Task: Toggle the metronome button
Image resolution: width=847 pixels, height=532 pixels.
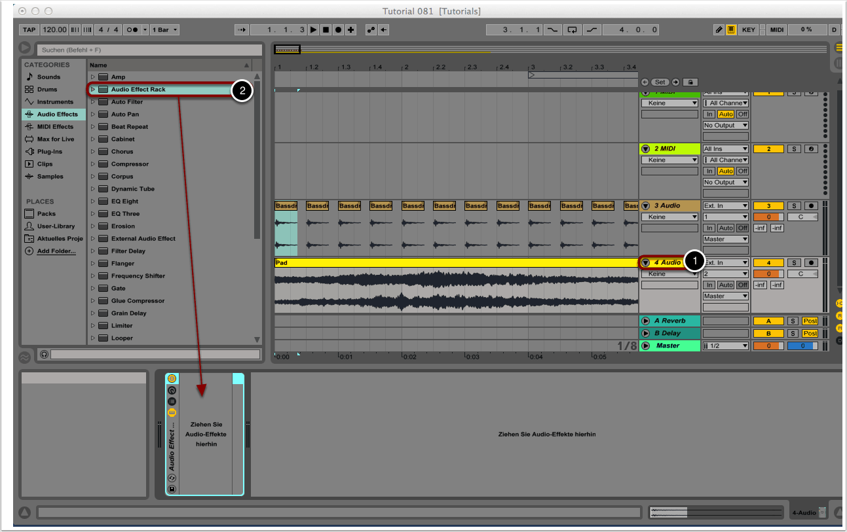Action: (x=132, y=30)
